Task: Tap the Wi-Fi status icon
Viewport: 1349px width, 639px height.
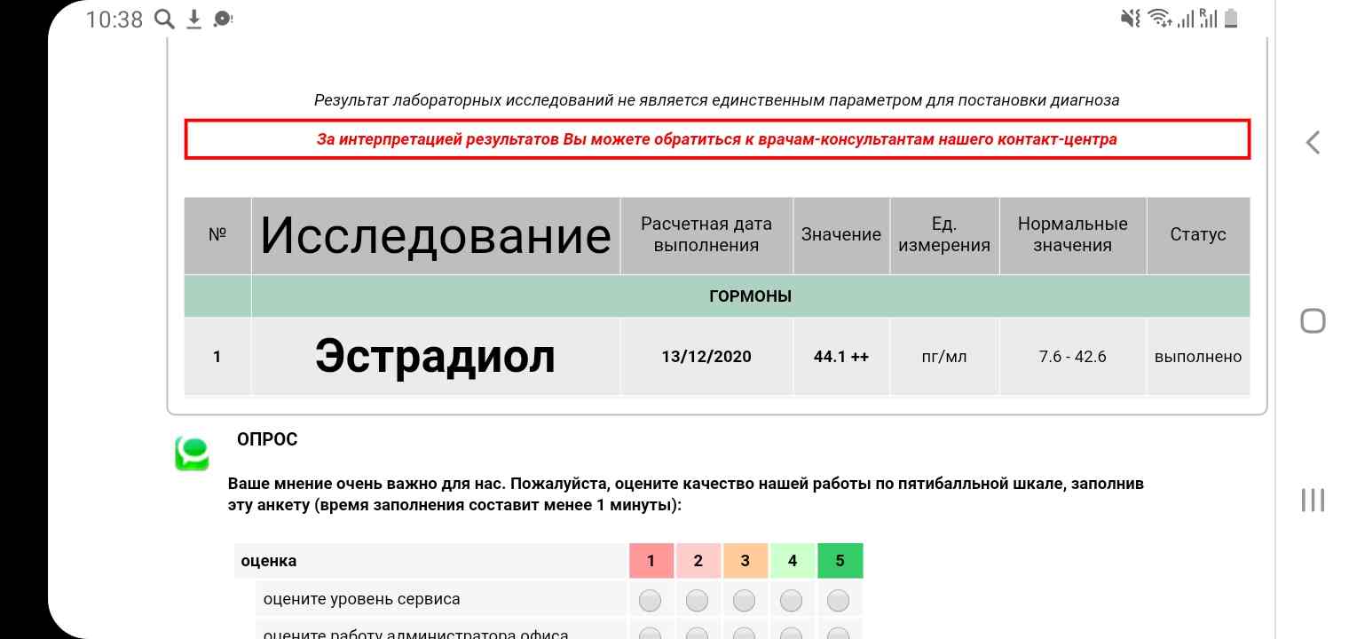Action: (1159, 19)
